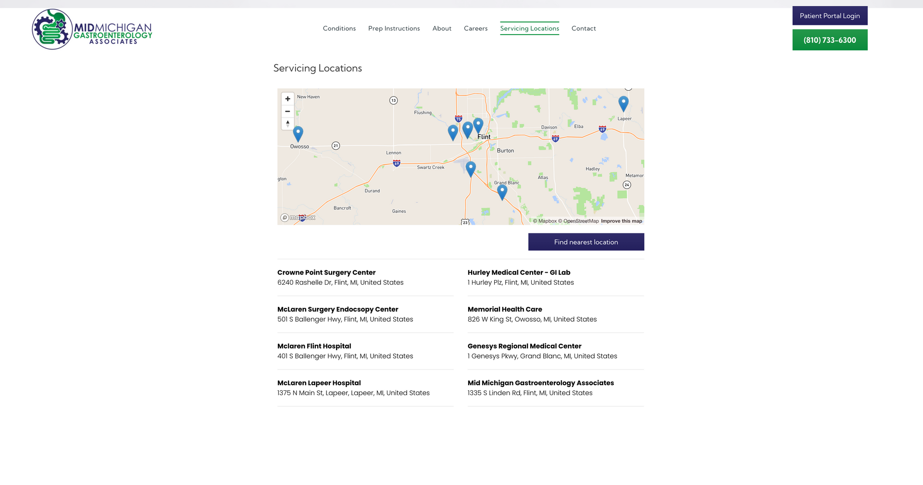Open the Prep Instructions page
Screen dimensions: 923x485
pyautogui.click(x=394, y=28)
